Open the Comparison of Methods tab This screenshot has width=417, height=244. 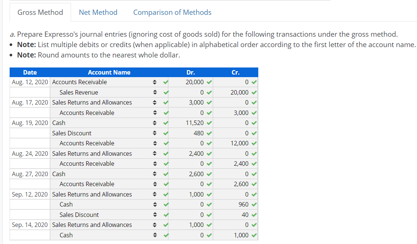[172, 12]
